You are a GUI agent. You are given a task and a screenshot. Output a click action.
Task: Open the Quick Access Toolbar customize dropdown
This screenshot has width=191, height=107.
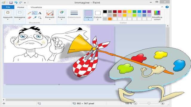point(25,3)
